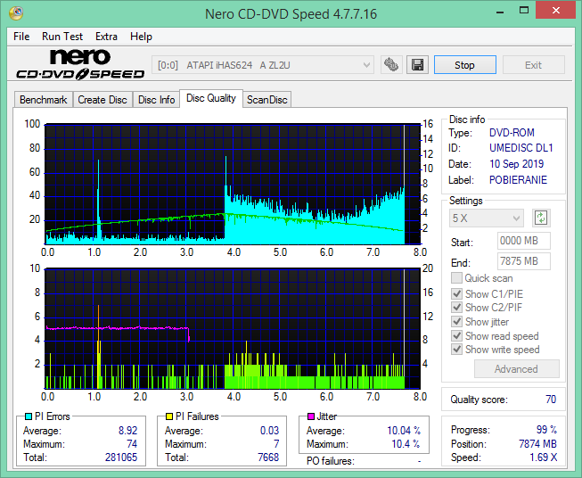Click the POBIERANIE label value
This screenshot has width=582, height=478.
518,180
